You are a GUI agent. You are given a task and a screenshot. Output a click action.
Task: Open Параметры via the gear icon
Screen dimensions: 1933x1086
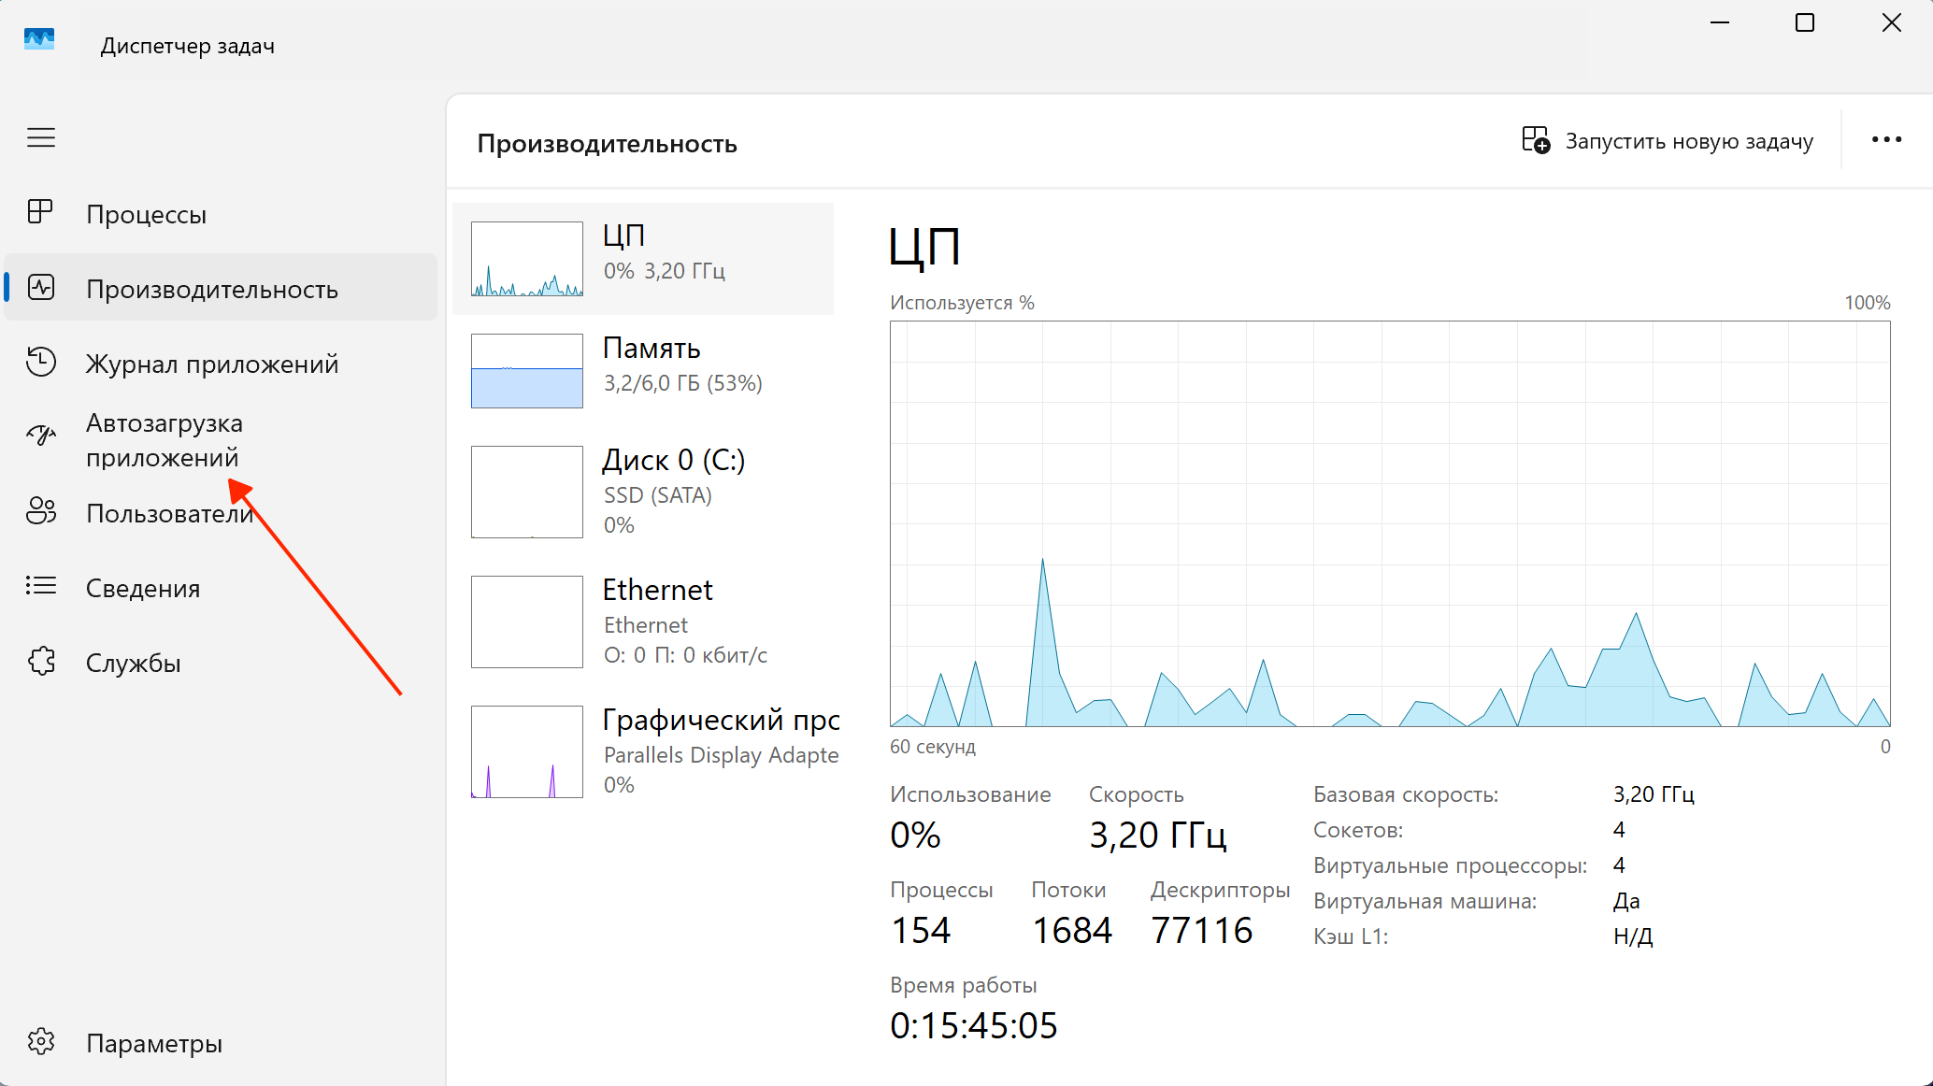(x=41, y=1041)
